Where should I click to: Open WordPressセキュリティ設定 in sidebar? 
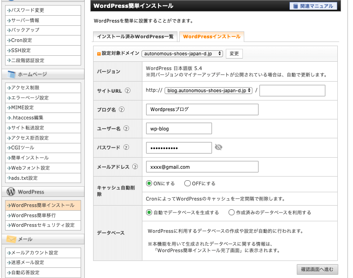(x=42, y=225)
